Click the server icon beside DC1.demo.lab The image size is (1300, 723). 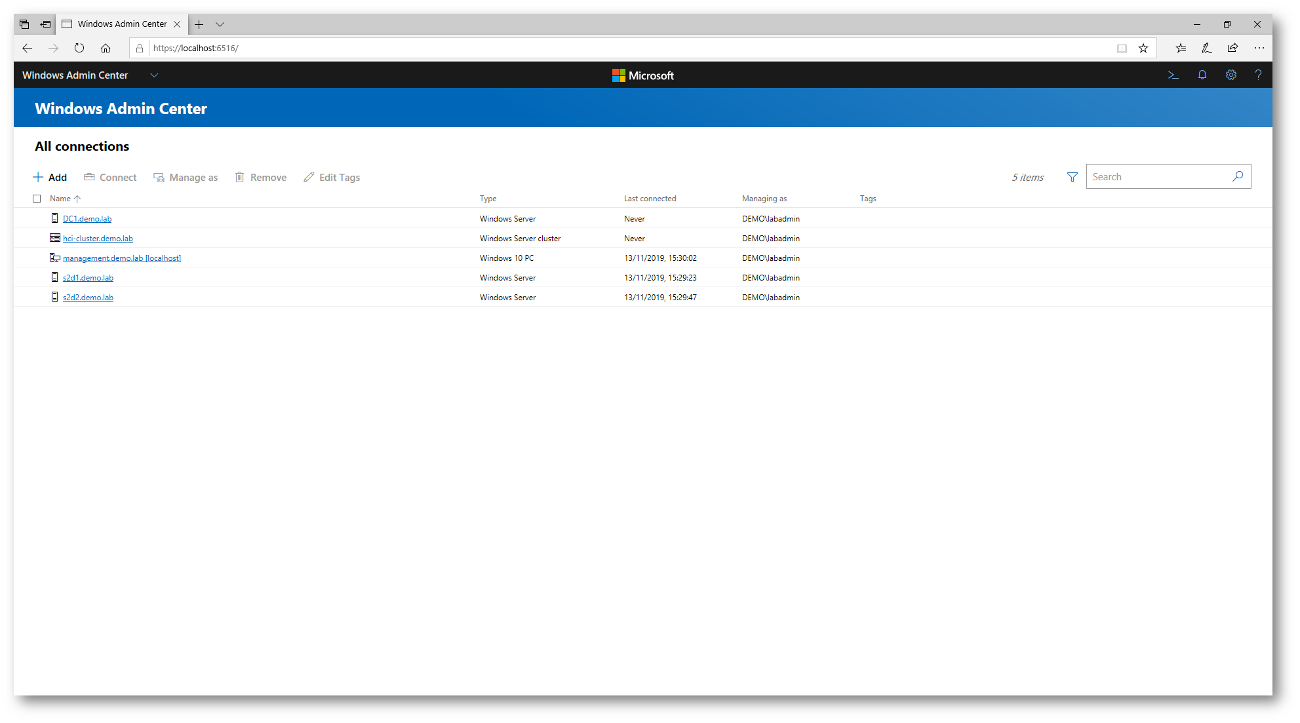(x=55, y=218)
